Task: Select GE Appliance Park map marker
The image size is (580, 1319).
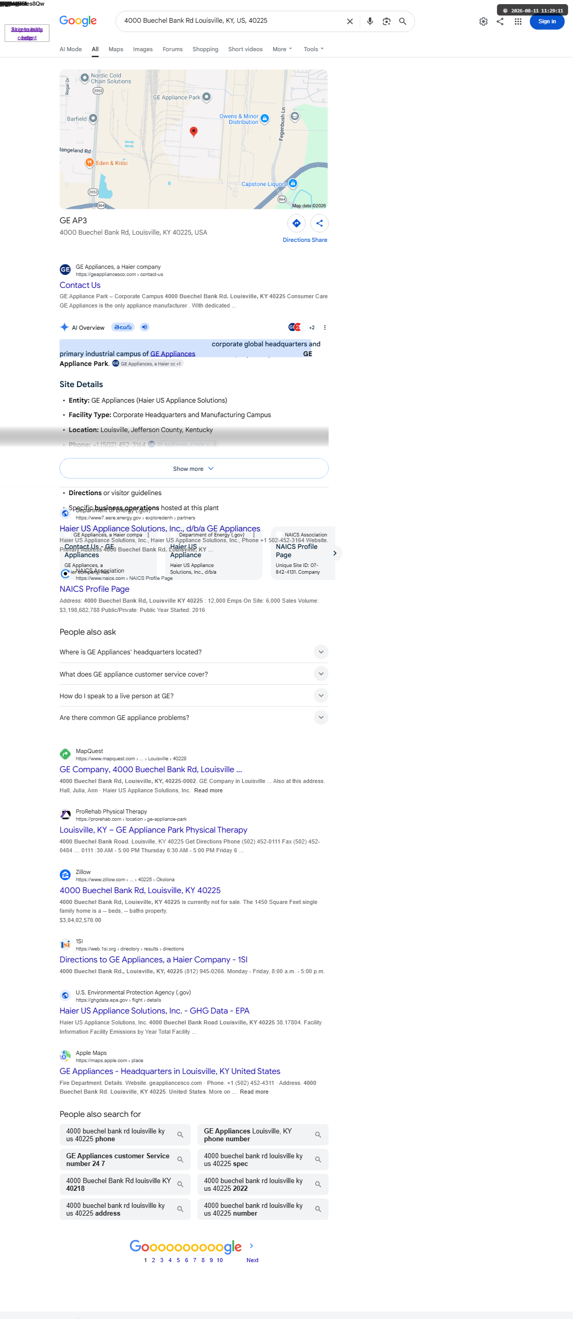Action: (206, 97)
